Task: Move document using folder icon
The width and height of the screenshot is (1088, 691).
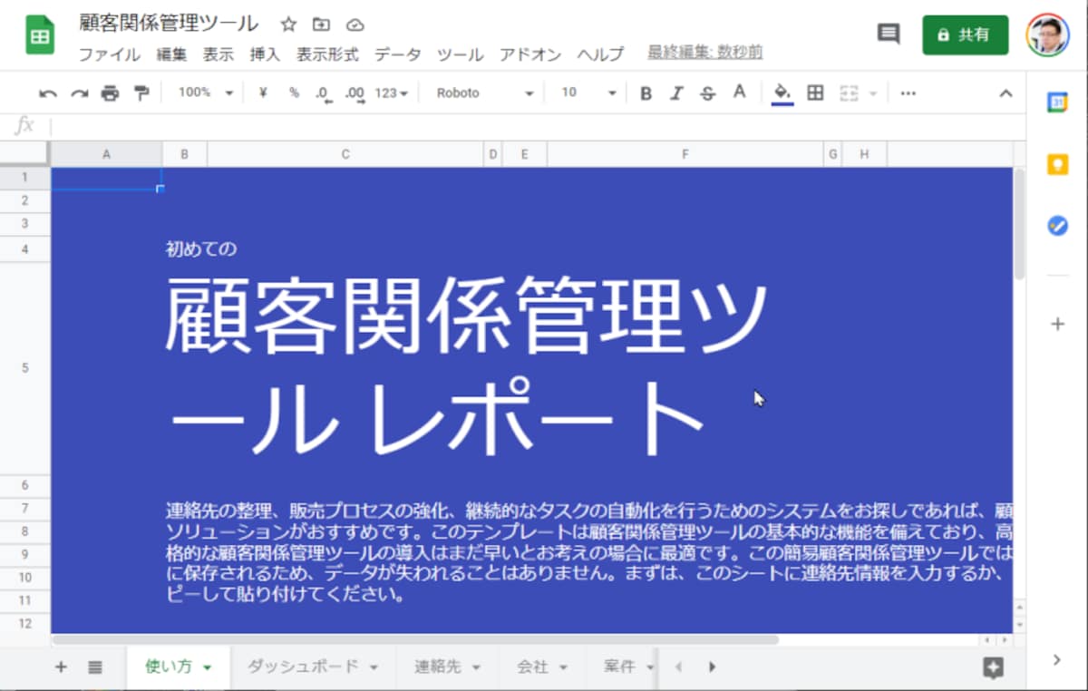Action: (x=321, y=24)
